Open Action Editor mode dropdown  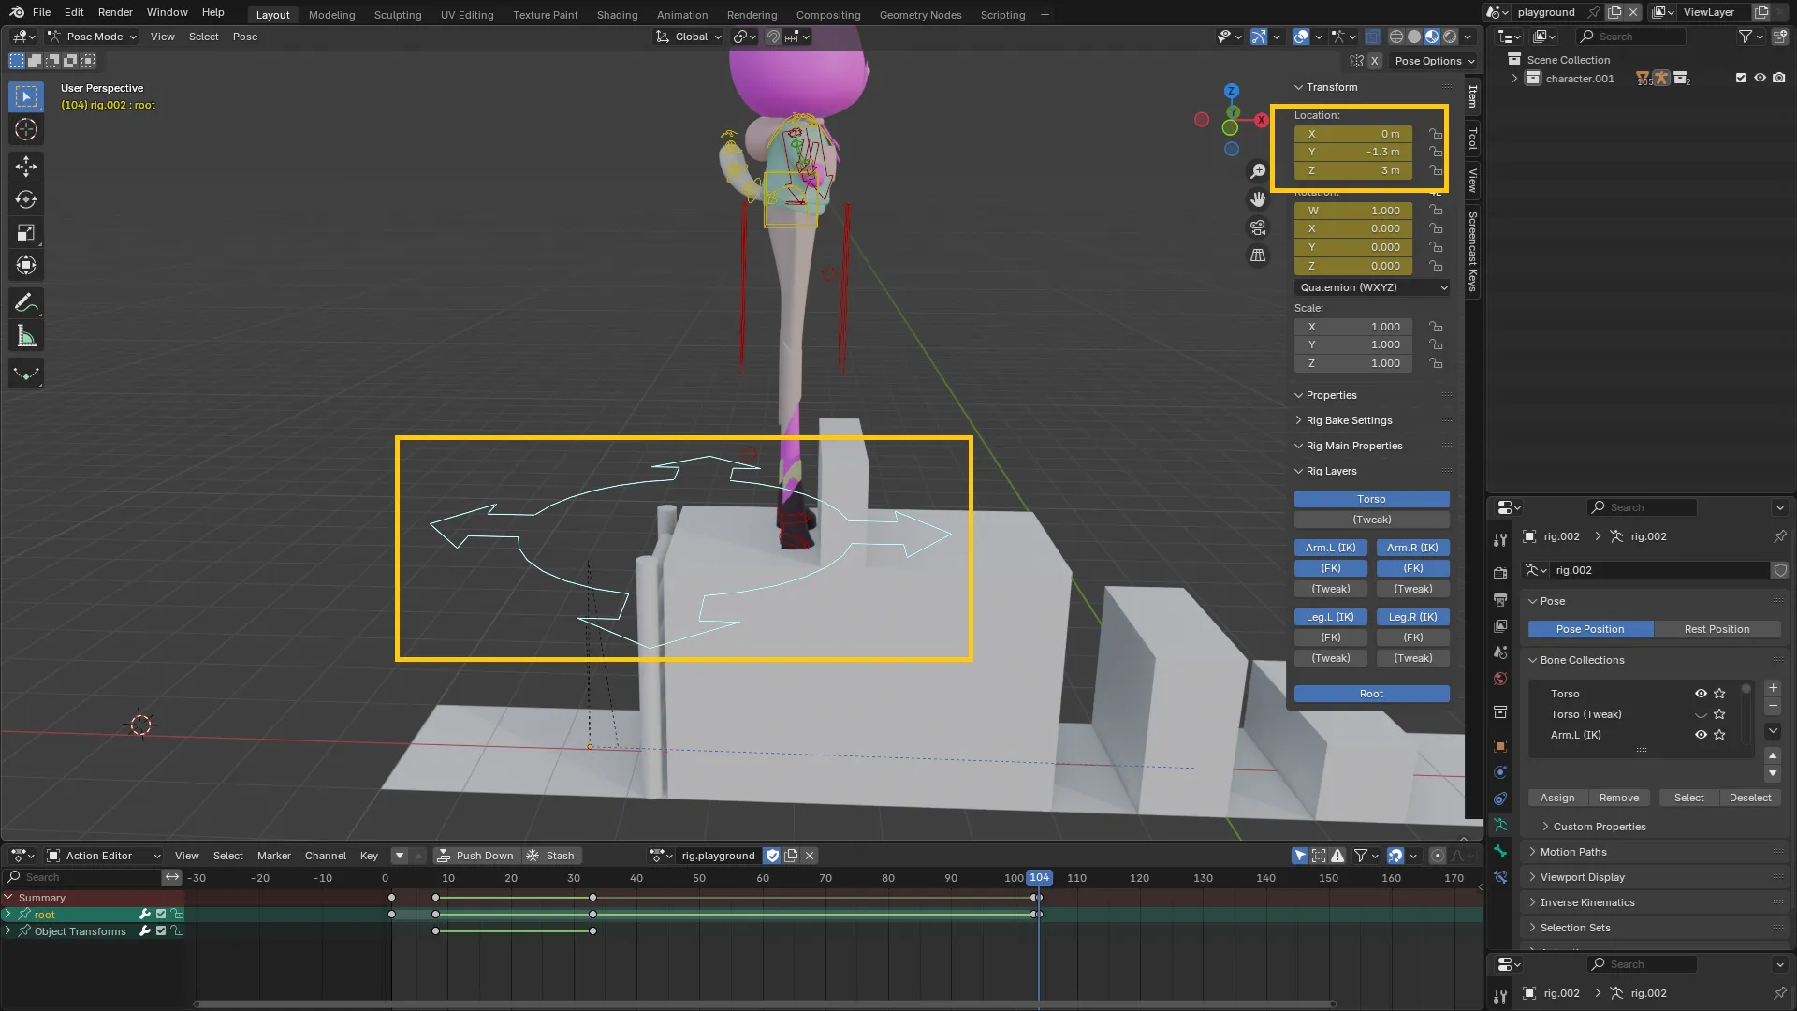(x=104, y=856)
